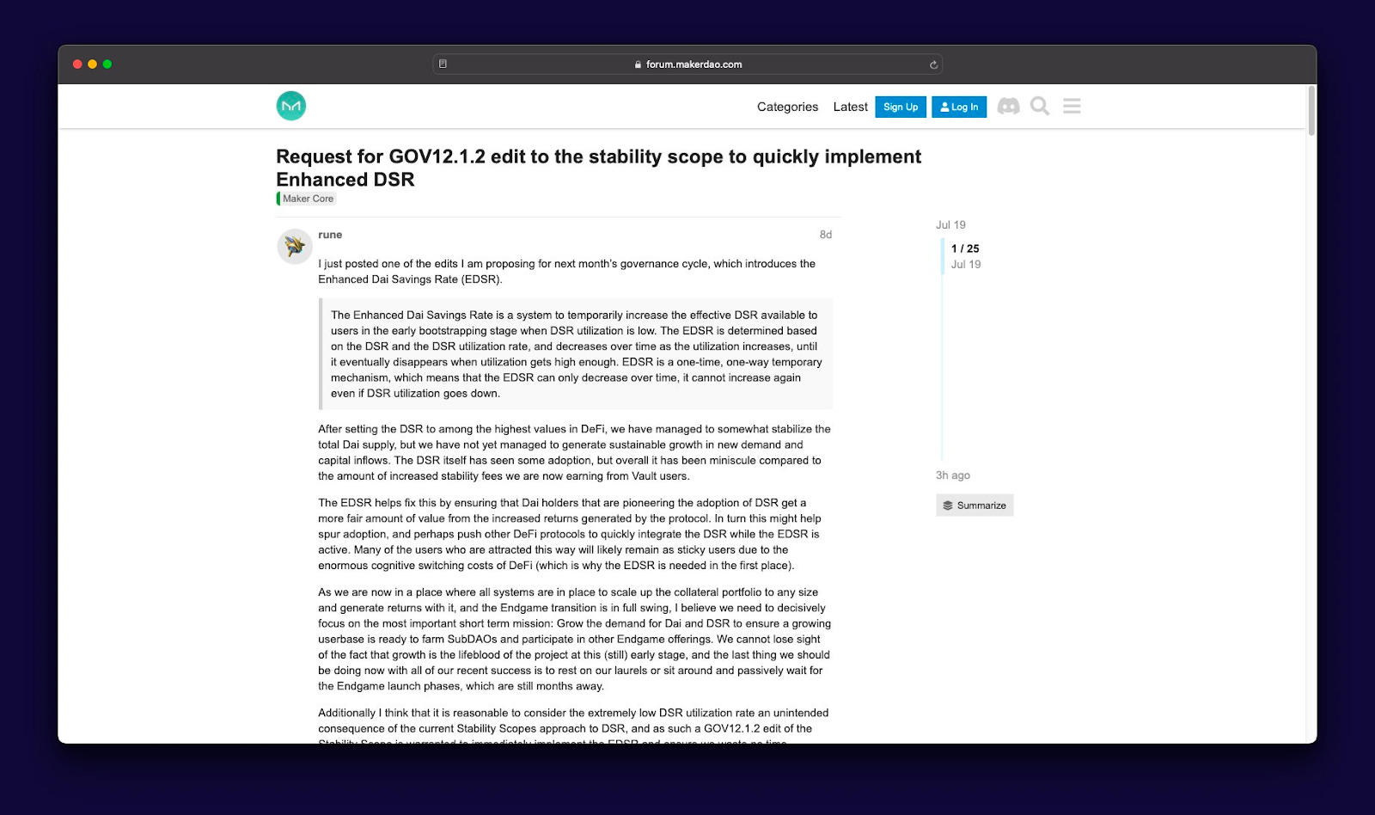Click the browser page scrollbar thumb
The image size is (1375, 815).
tap(1311, 110)
